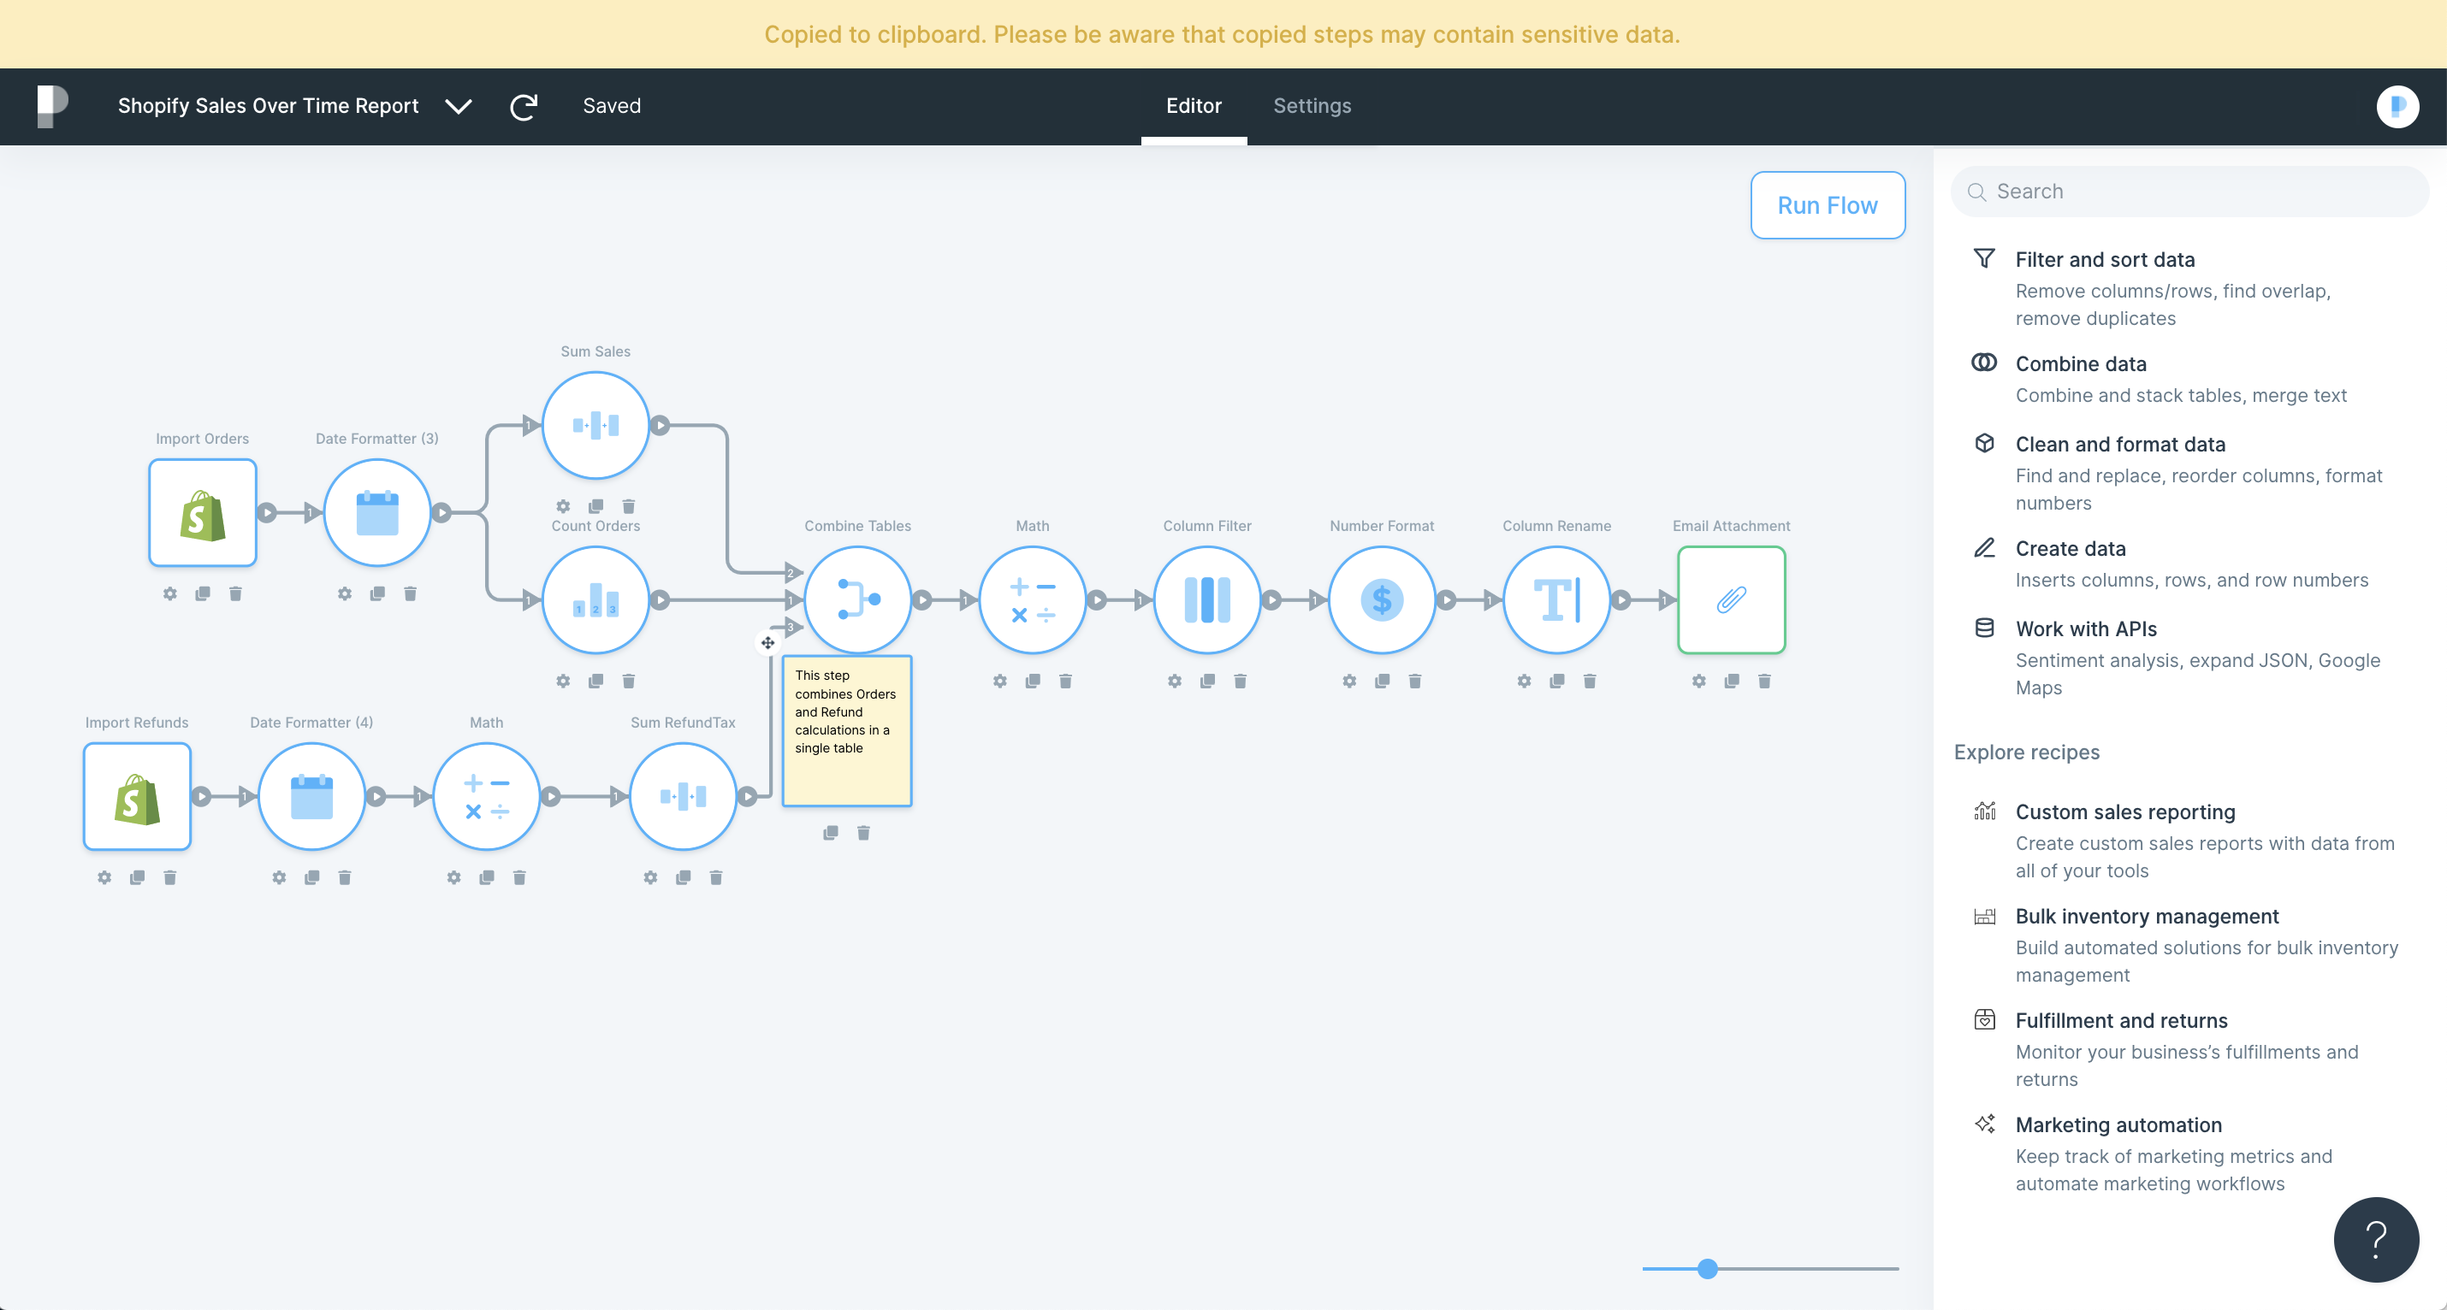Delete the yellow note

pyautogui.click(x=863, y=833)
